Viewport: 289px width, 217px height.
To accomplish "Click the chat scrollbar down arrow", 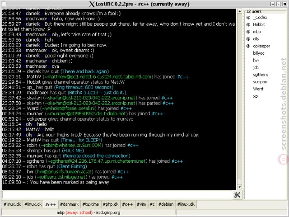I will [239, 187].
